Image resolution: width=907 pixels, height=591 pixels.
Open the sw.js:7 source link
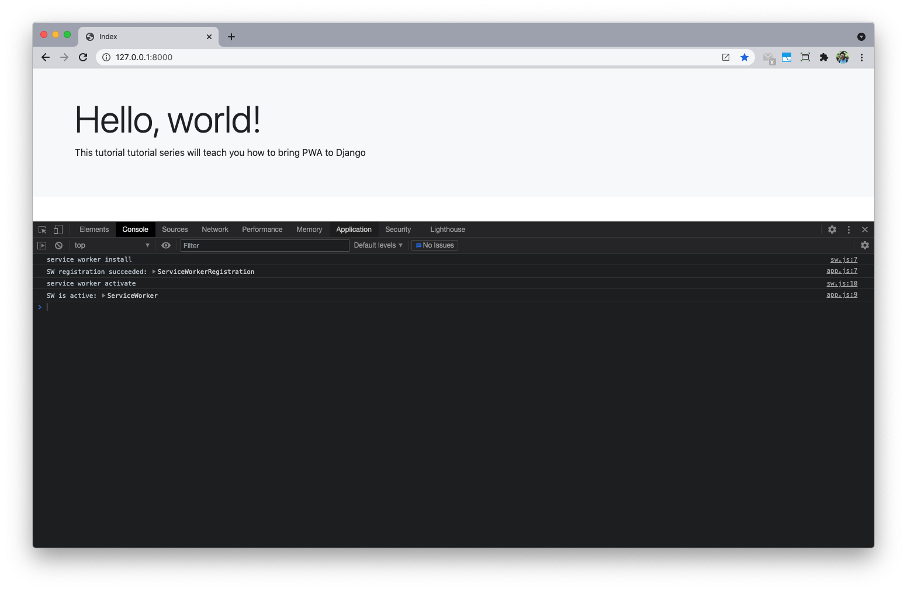coord(843,259)
